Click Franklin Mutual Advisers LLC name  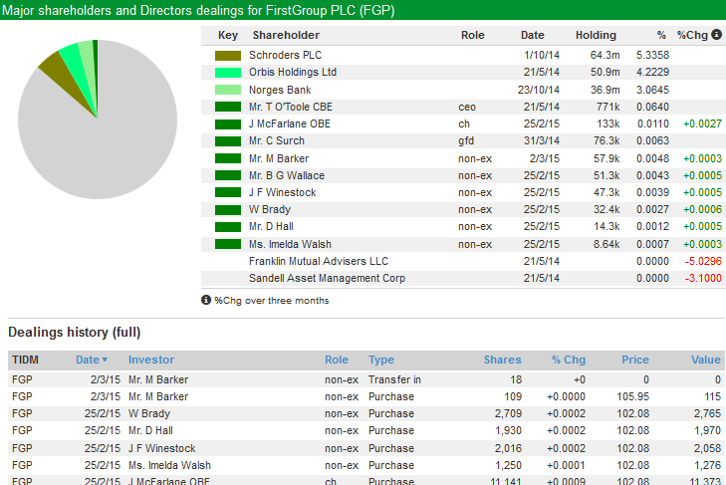click(319, 261)
